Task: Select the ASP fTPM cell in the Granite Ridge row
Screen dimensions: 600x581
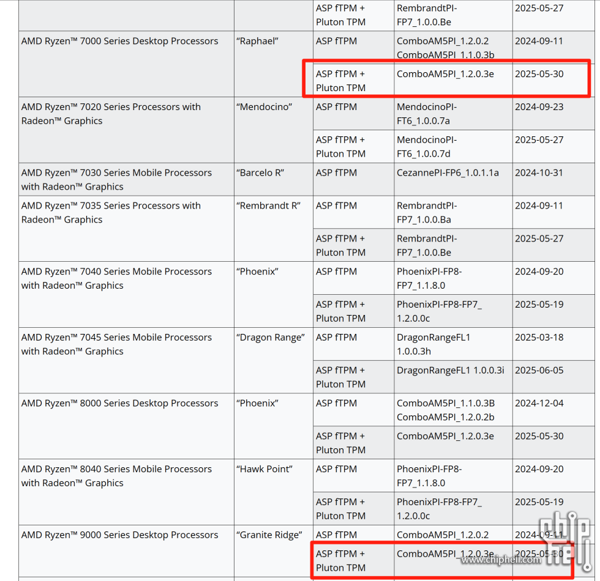Action: [x=354, y=535]
